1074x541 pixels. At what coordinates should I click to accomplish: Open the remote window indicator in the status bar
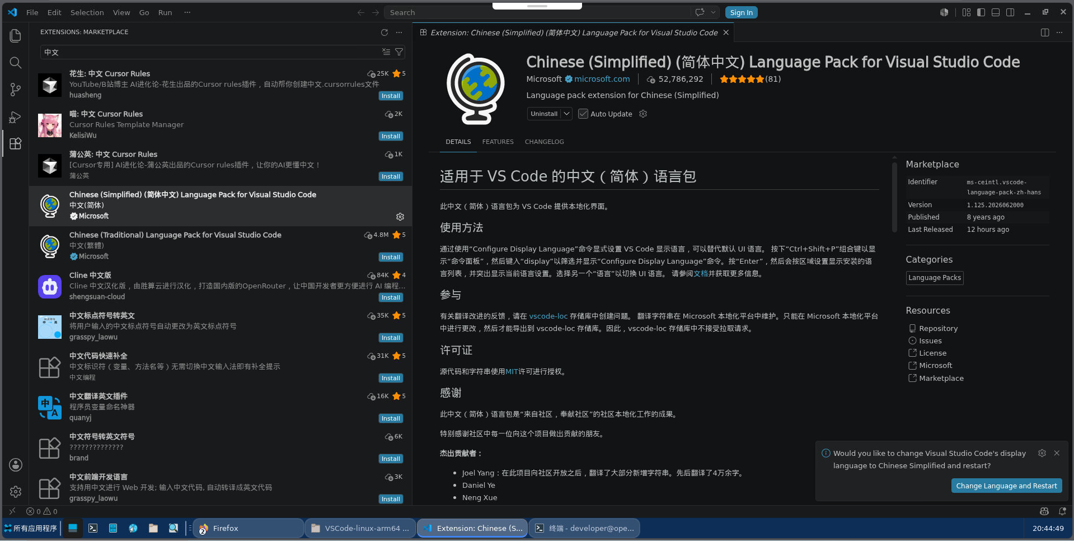[x=12, y=511]
